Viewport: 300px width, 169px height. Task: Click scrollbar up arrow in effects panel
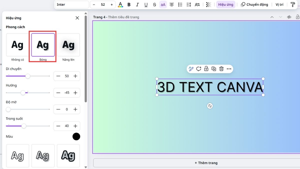[86, 13]
